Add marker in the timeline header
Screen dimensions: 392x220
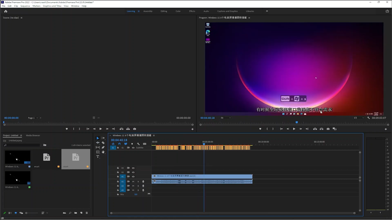(x=132, y=144)
